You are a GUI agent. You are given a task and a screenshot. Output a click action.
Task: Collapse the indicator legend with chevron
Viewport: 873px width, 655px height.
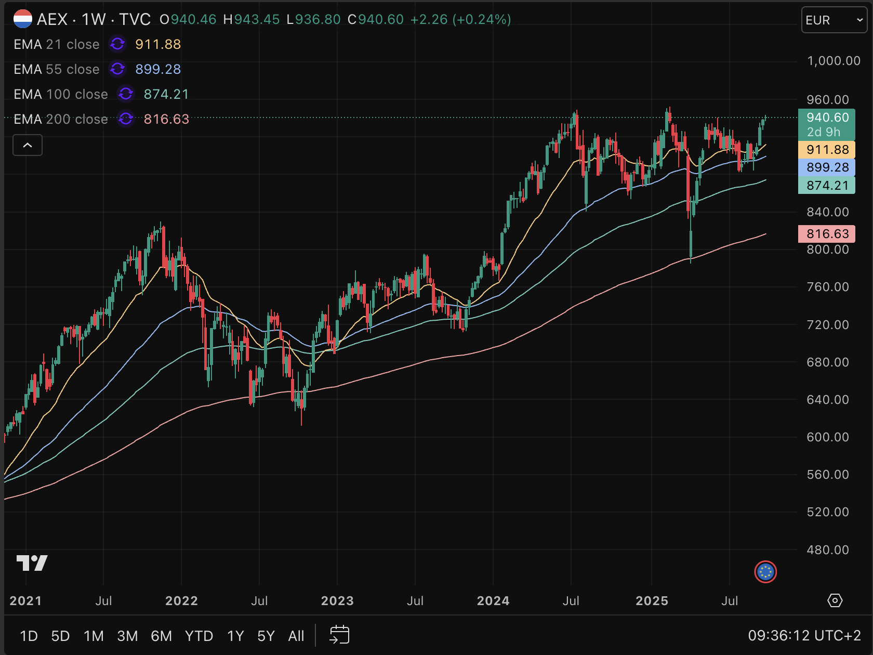pos(28,145)
